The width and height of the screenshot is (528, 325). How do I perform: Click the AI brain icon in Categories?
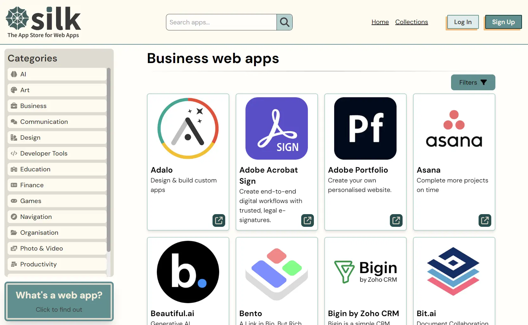click(x=14, y=74)
